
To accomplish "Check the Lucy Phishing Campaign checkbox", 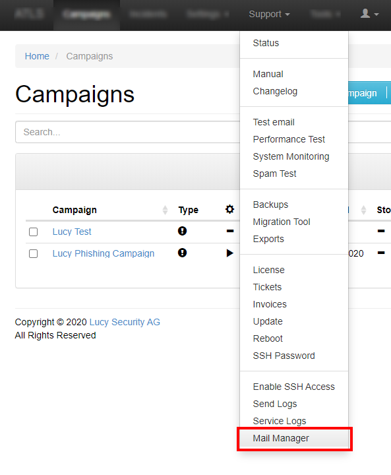I will click(34, 253).
